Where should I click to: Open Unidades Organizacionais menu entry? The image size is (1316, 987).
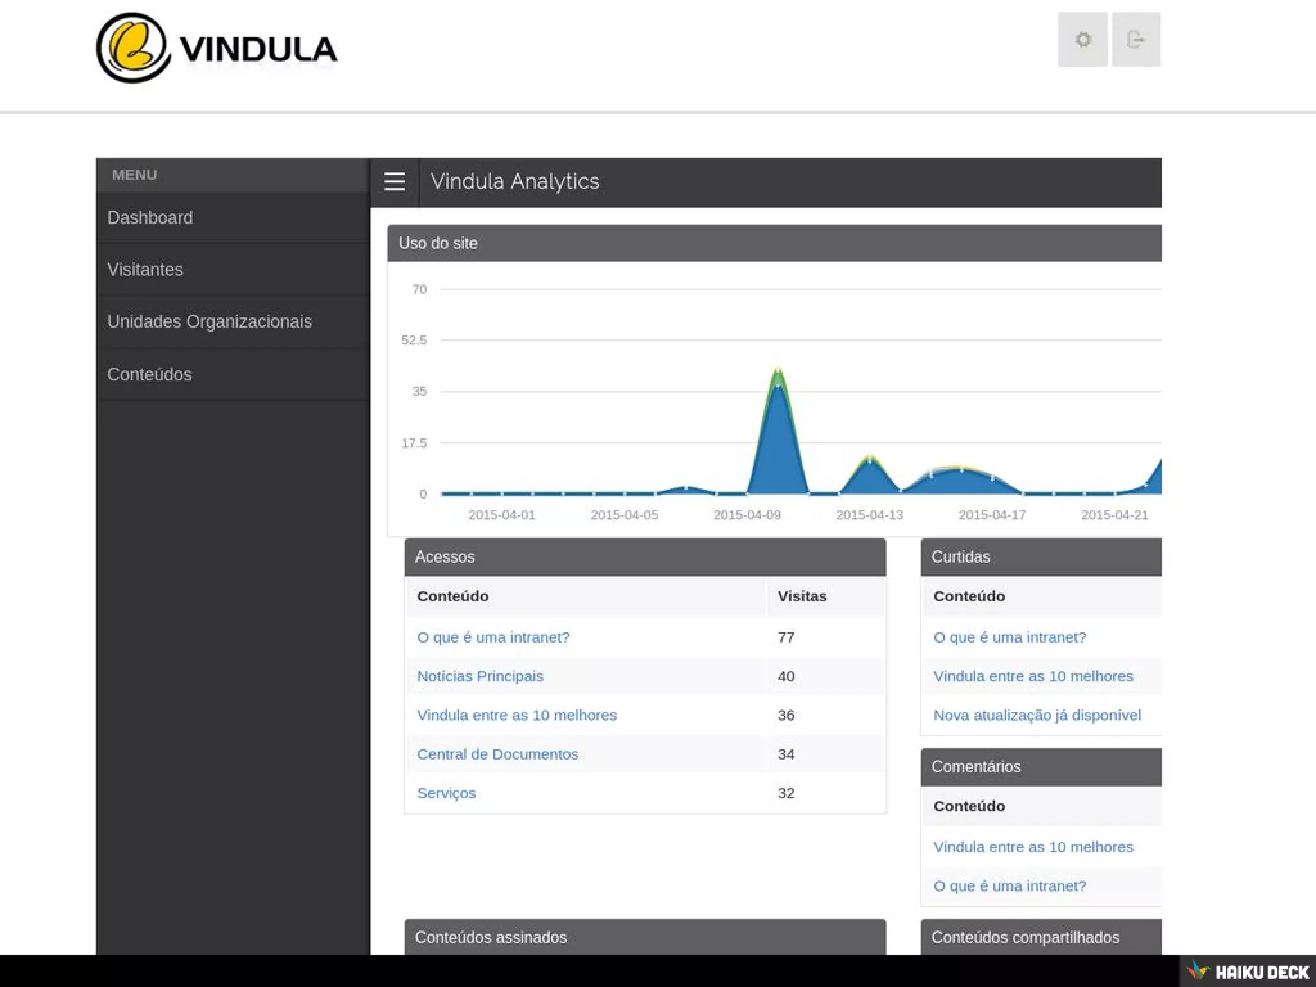209,322
